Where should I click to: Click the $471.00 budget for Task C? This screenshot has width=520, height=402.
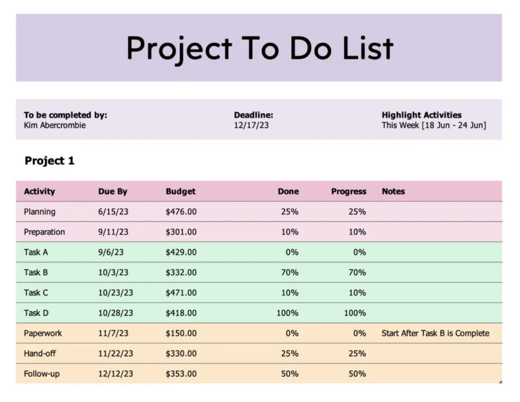tap(181, 293)
